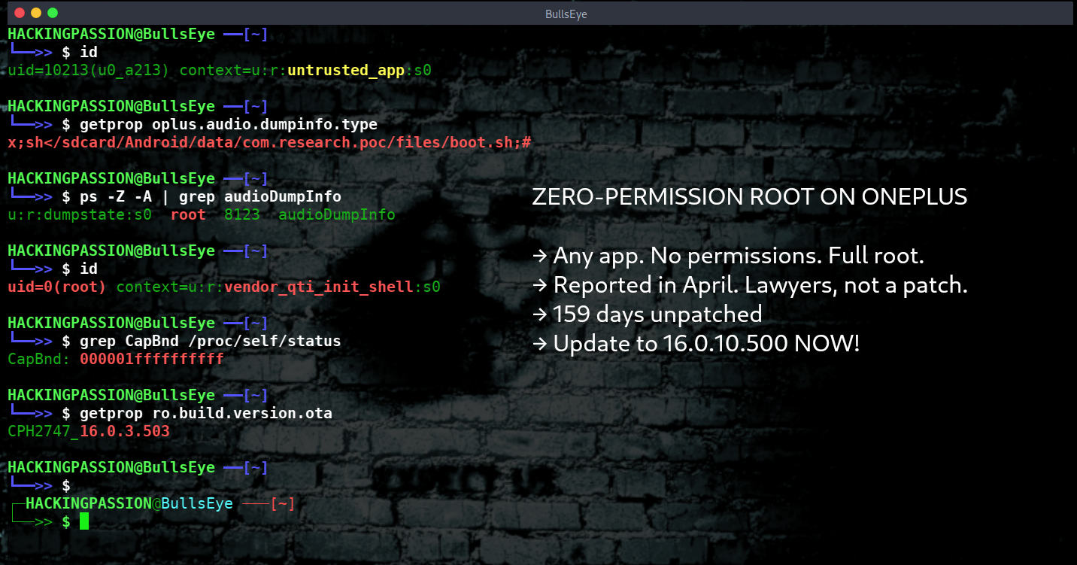Click 'Update to 16.0.10.500 NOW!' line
The height and width of the screenshot is (565, 1077).
click(x=696, y=344)
